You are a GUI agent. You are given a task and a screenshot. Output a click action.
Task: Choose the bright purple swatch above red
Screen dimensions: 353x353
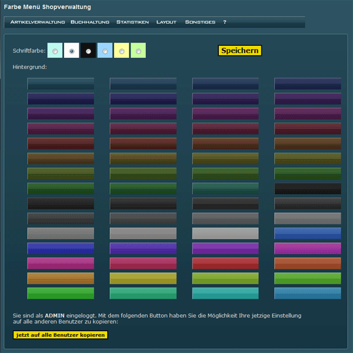225,248
